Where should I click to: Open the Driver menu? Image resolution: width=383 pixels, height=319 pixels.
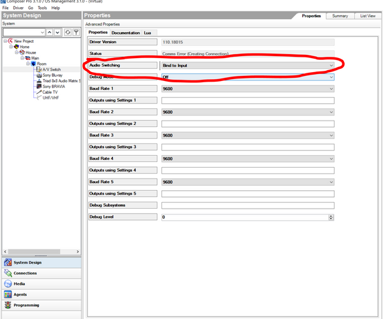(19, 8)
